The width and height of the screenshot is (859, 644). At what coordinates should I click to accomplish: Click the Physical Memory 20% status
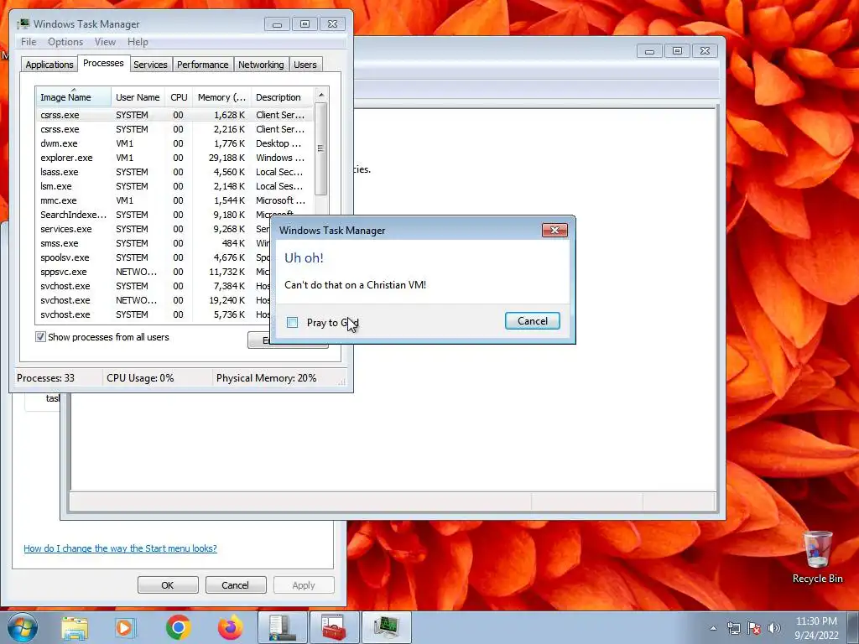click(266, 378)
